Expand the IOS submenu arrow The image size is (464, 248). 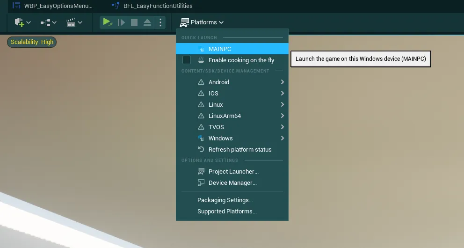(283, 93)
